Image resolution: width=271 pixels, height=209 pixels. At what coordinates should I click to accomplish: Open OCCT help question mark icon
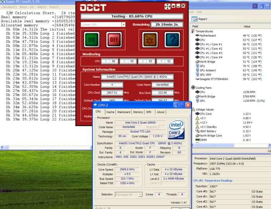(172, 40)
